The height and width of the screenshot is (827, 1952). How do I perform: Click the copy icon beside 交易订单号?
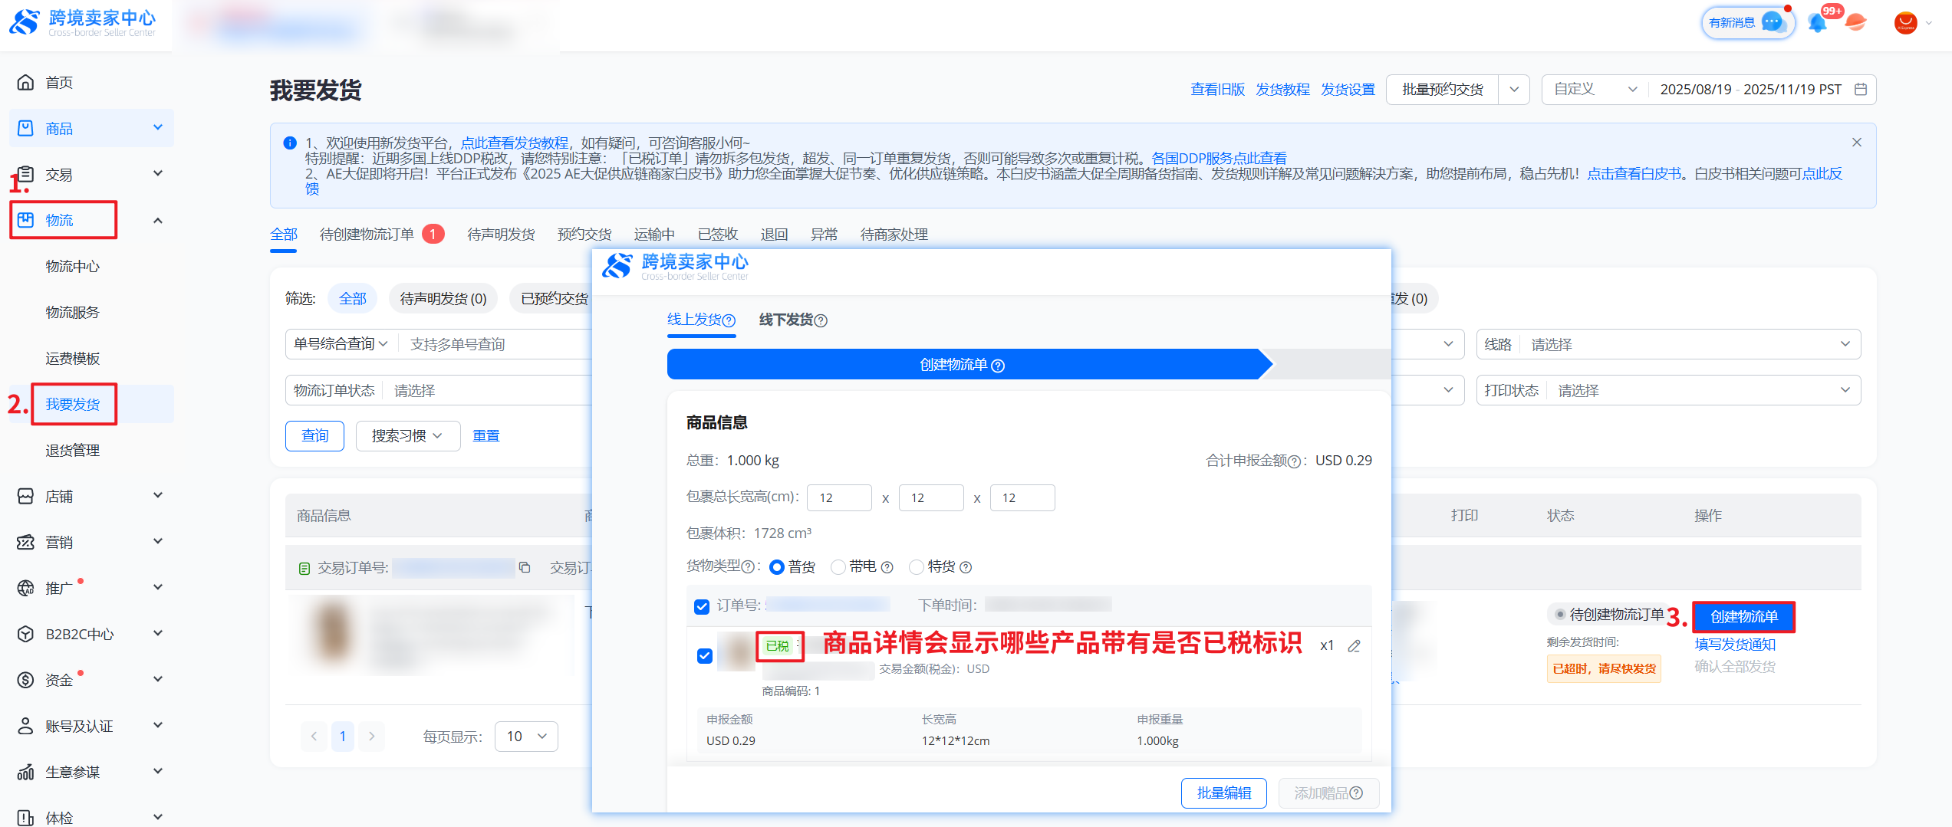525,567
